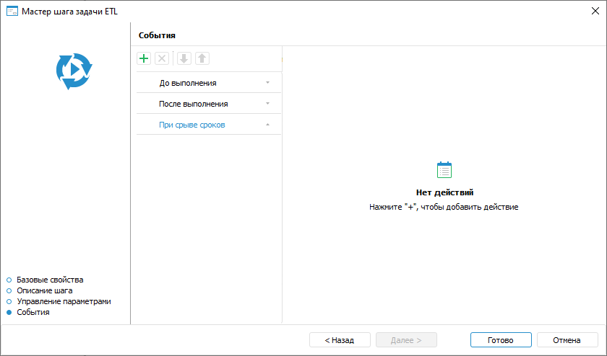Select the "После выполнения" event label
The height and width of the screenshot is (356, 607).
click(x=193, y=104)
